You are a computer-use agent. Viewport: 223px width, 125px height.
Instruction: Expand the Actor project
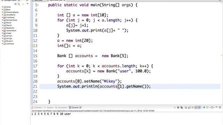[x=2, y=7]
